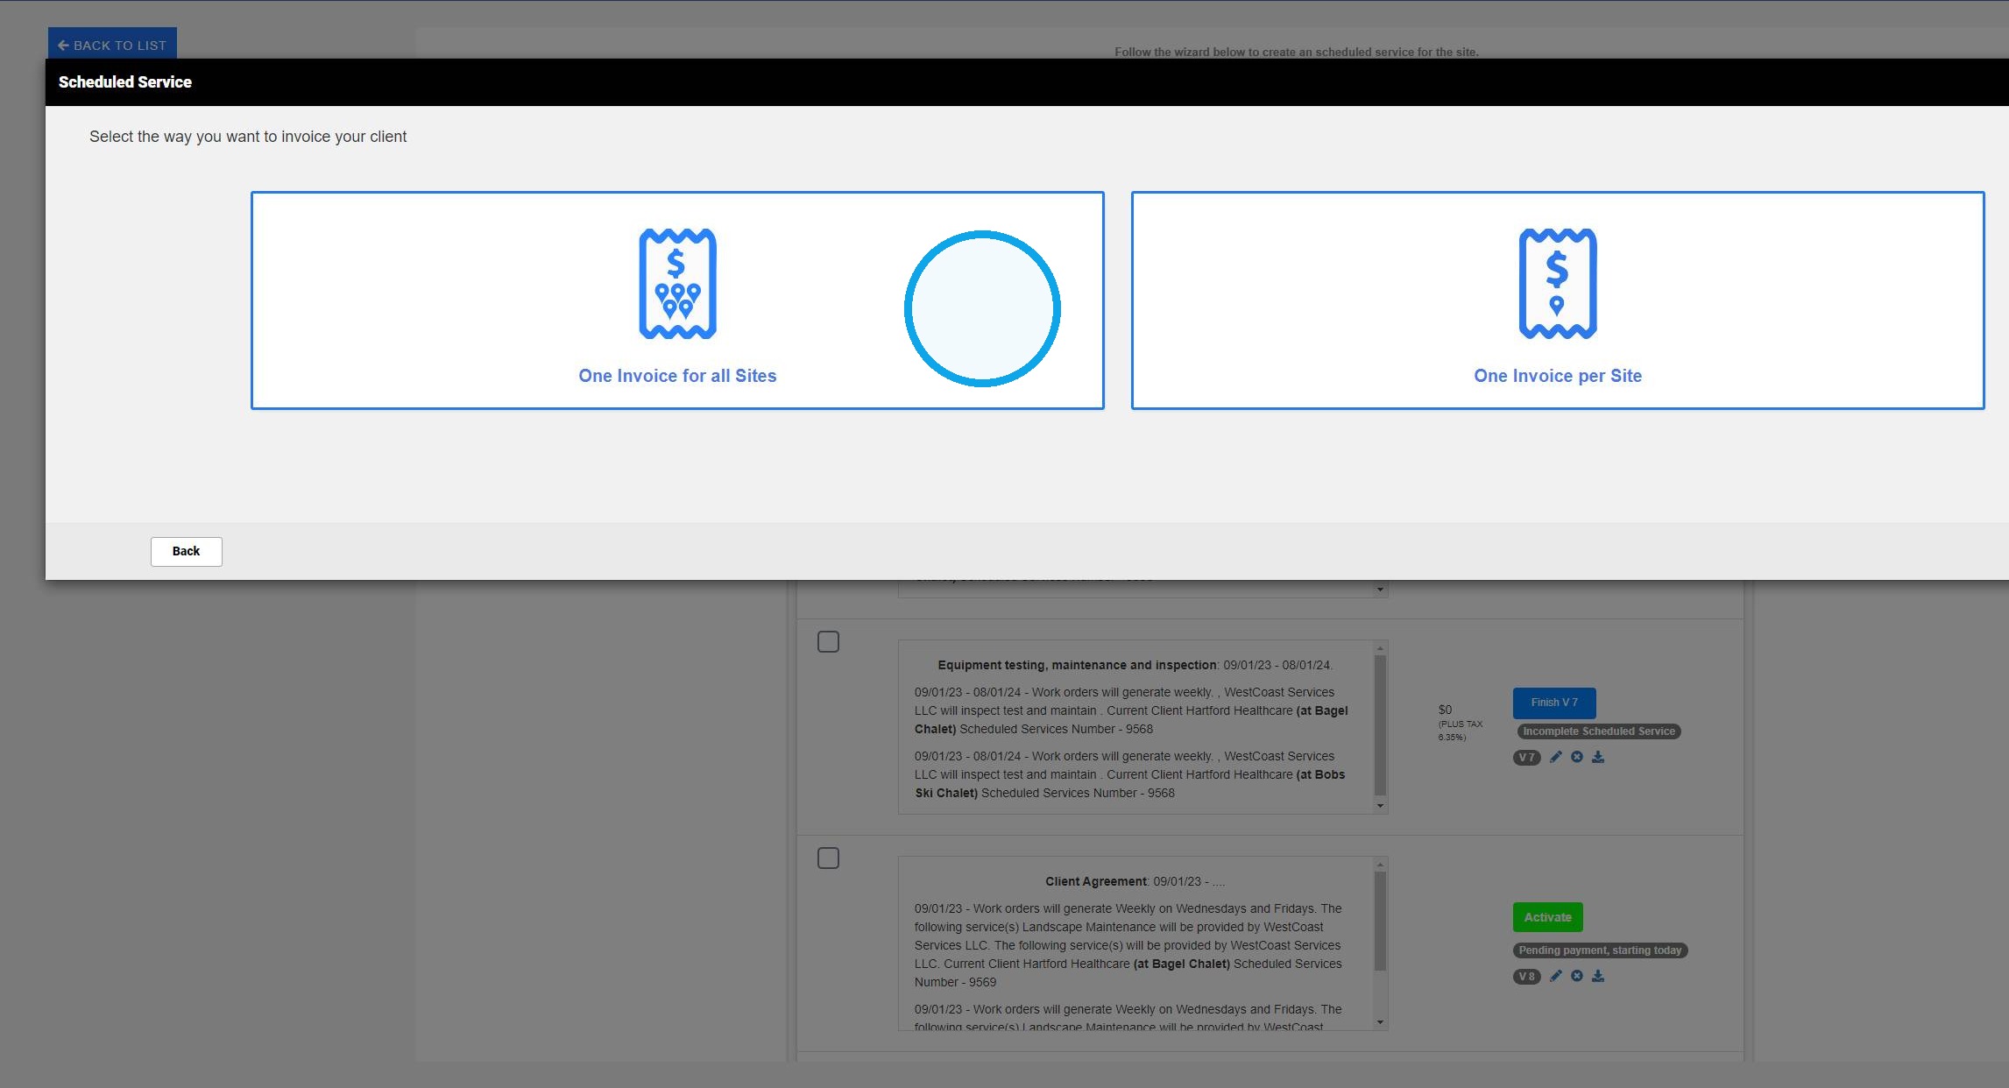Click the Incomplete Scheduled Service status badge
This screenshot has height=1088, width=2009.
tap(1598, 731)
